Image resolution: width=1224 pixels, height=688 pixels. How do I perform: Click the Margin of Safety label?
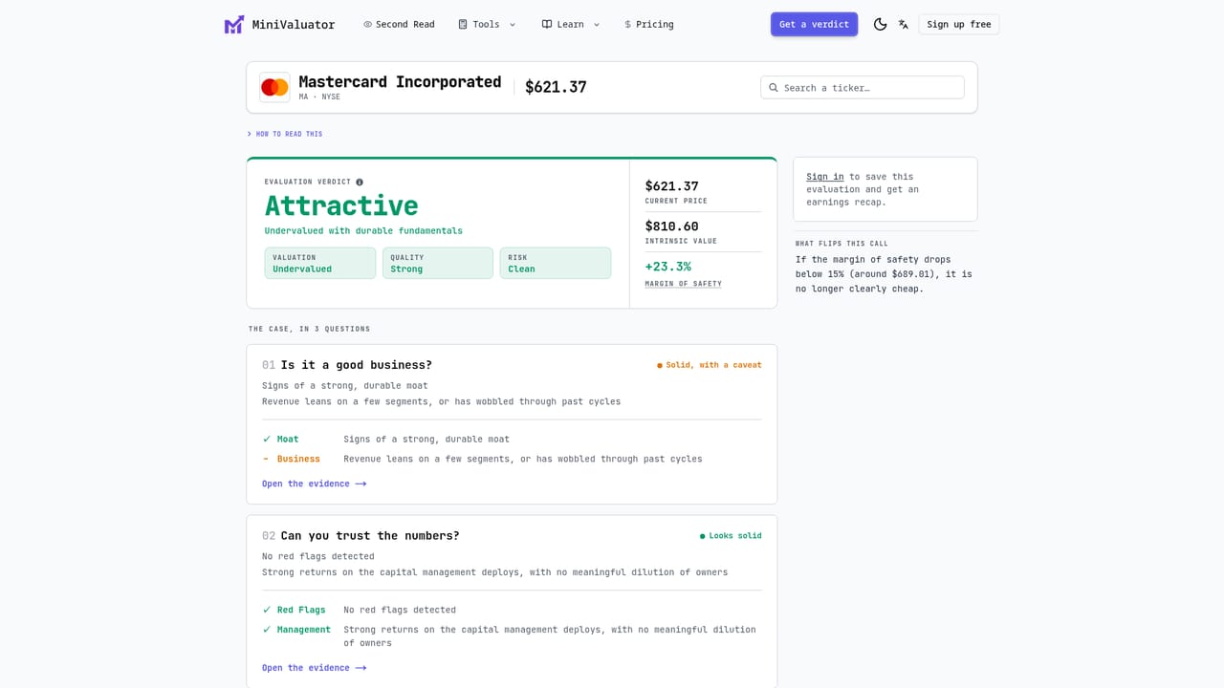point(684,284)
